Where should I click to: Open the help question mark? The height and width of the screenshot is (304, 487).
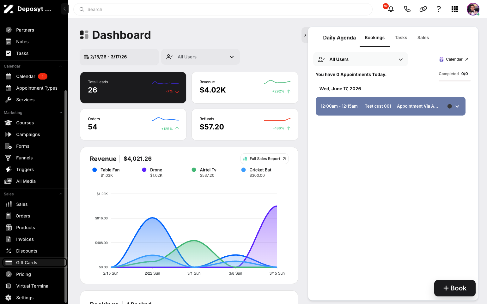pos(439,9)
